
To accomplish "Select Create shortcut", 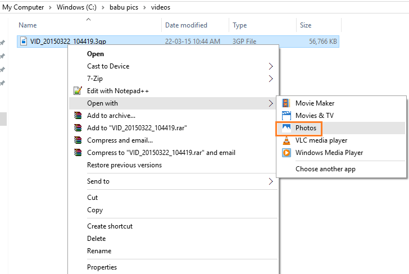I will click(174, 226).
